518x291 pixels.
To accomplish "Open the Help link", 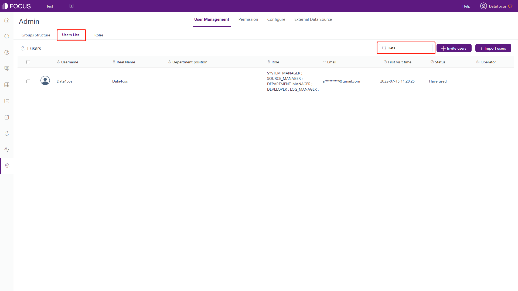I will coord(466,6).
